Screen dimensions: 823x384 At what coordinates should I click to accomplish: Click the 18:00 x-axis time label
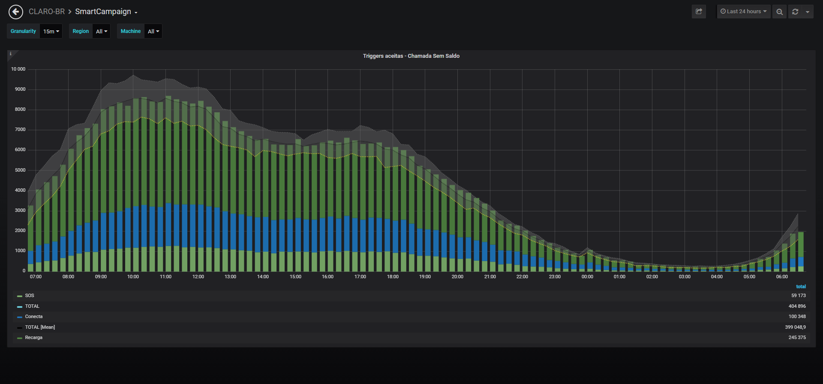[393, 277]
